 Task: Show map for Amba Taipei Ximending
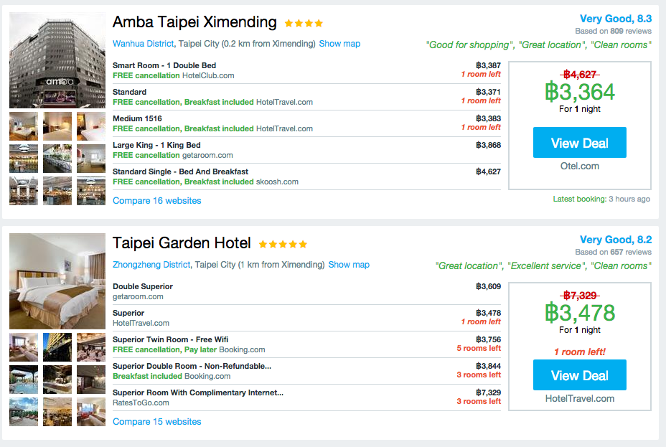[x=339, y=44]
